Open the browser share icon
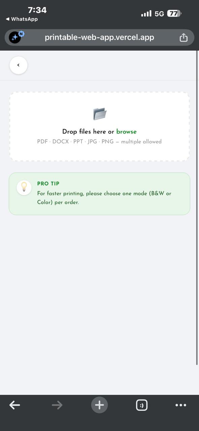The image size is (199, 431). pos(183,37)
